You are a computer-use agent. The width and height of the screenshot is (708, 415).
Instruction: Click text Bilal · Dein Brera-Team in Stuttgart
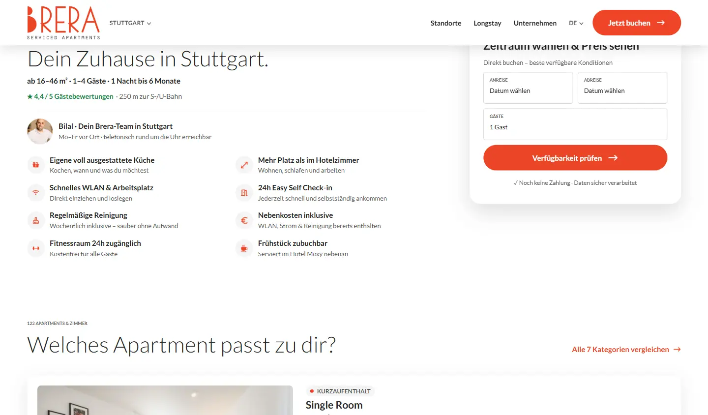tap(116, 126)
